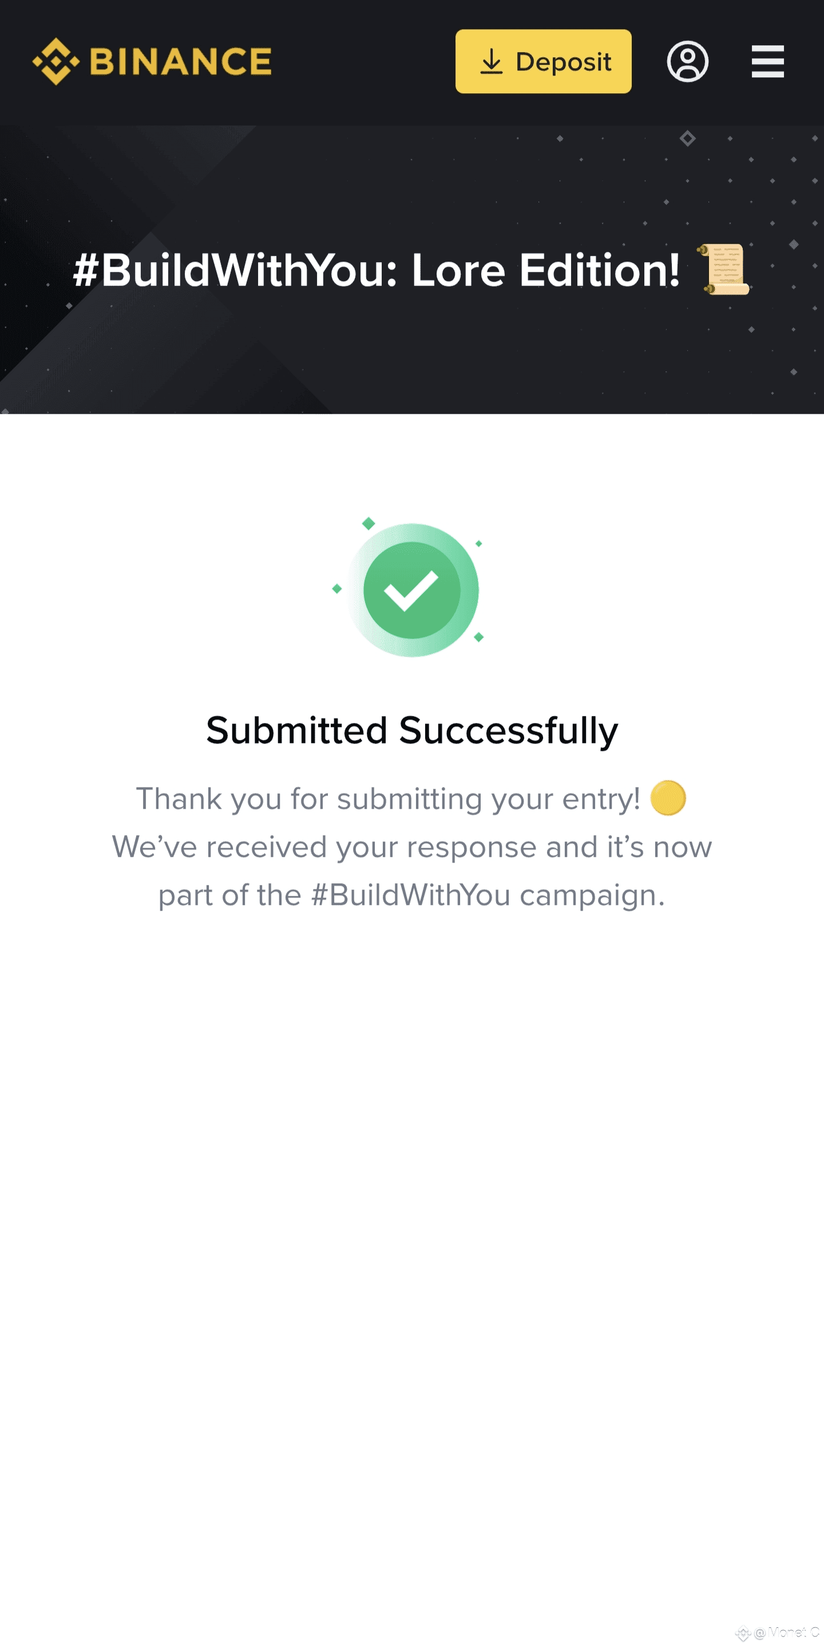Tap the yellow Deposit button
This screenshot has width=824, height=1648.
(x=543, y=61)
